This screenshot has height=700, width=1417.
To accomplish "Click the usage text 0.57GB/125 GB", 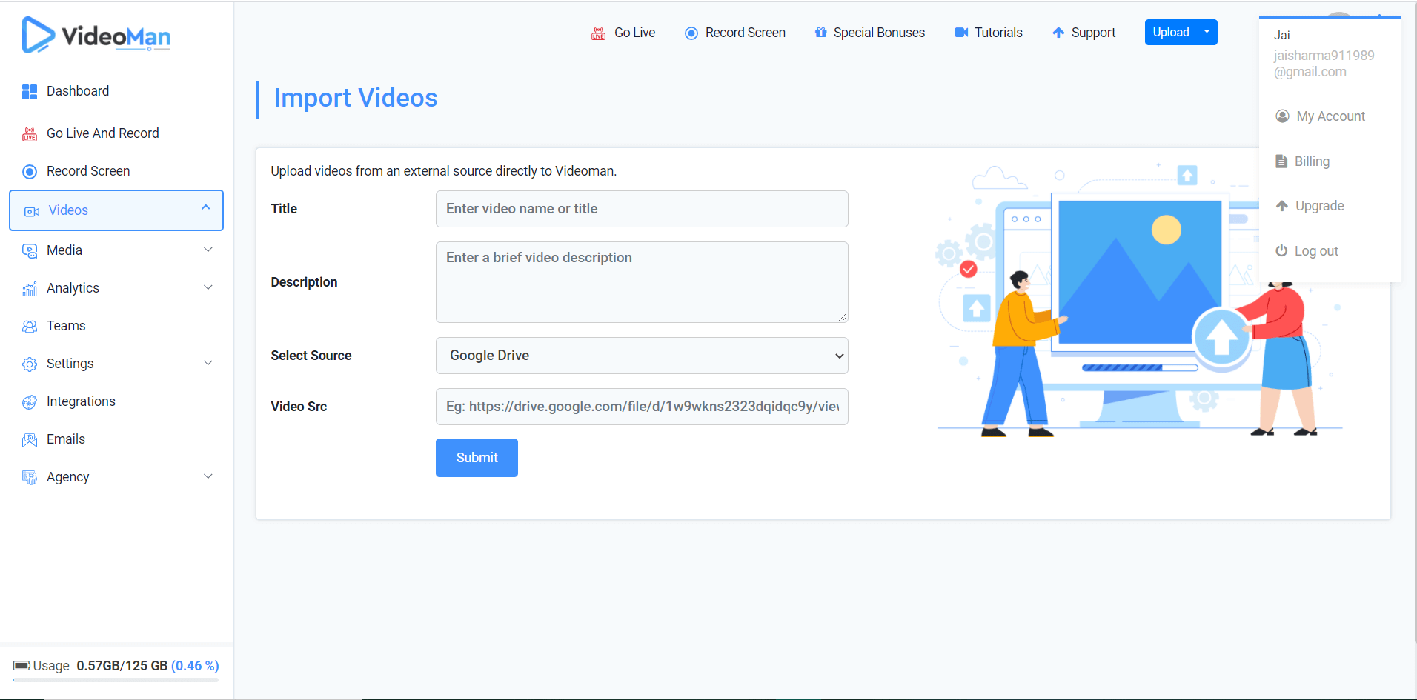I will 122,666.
